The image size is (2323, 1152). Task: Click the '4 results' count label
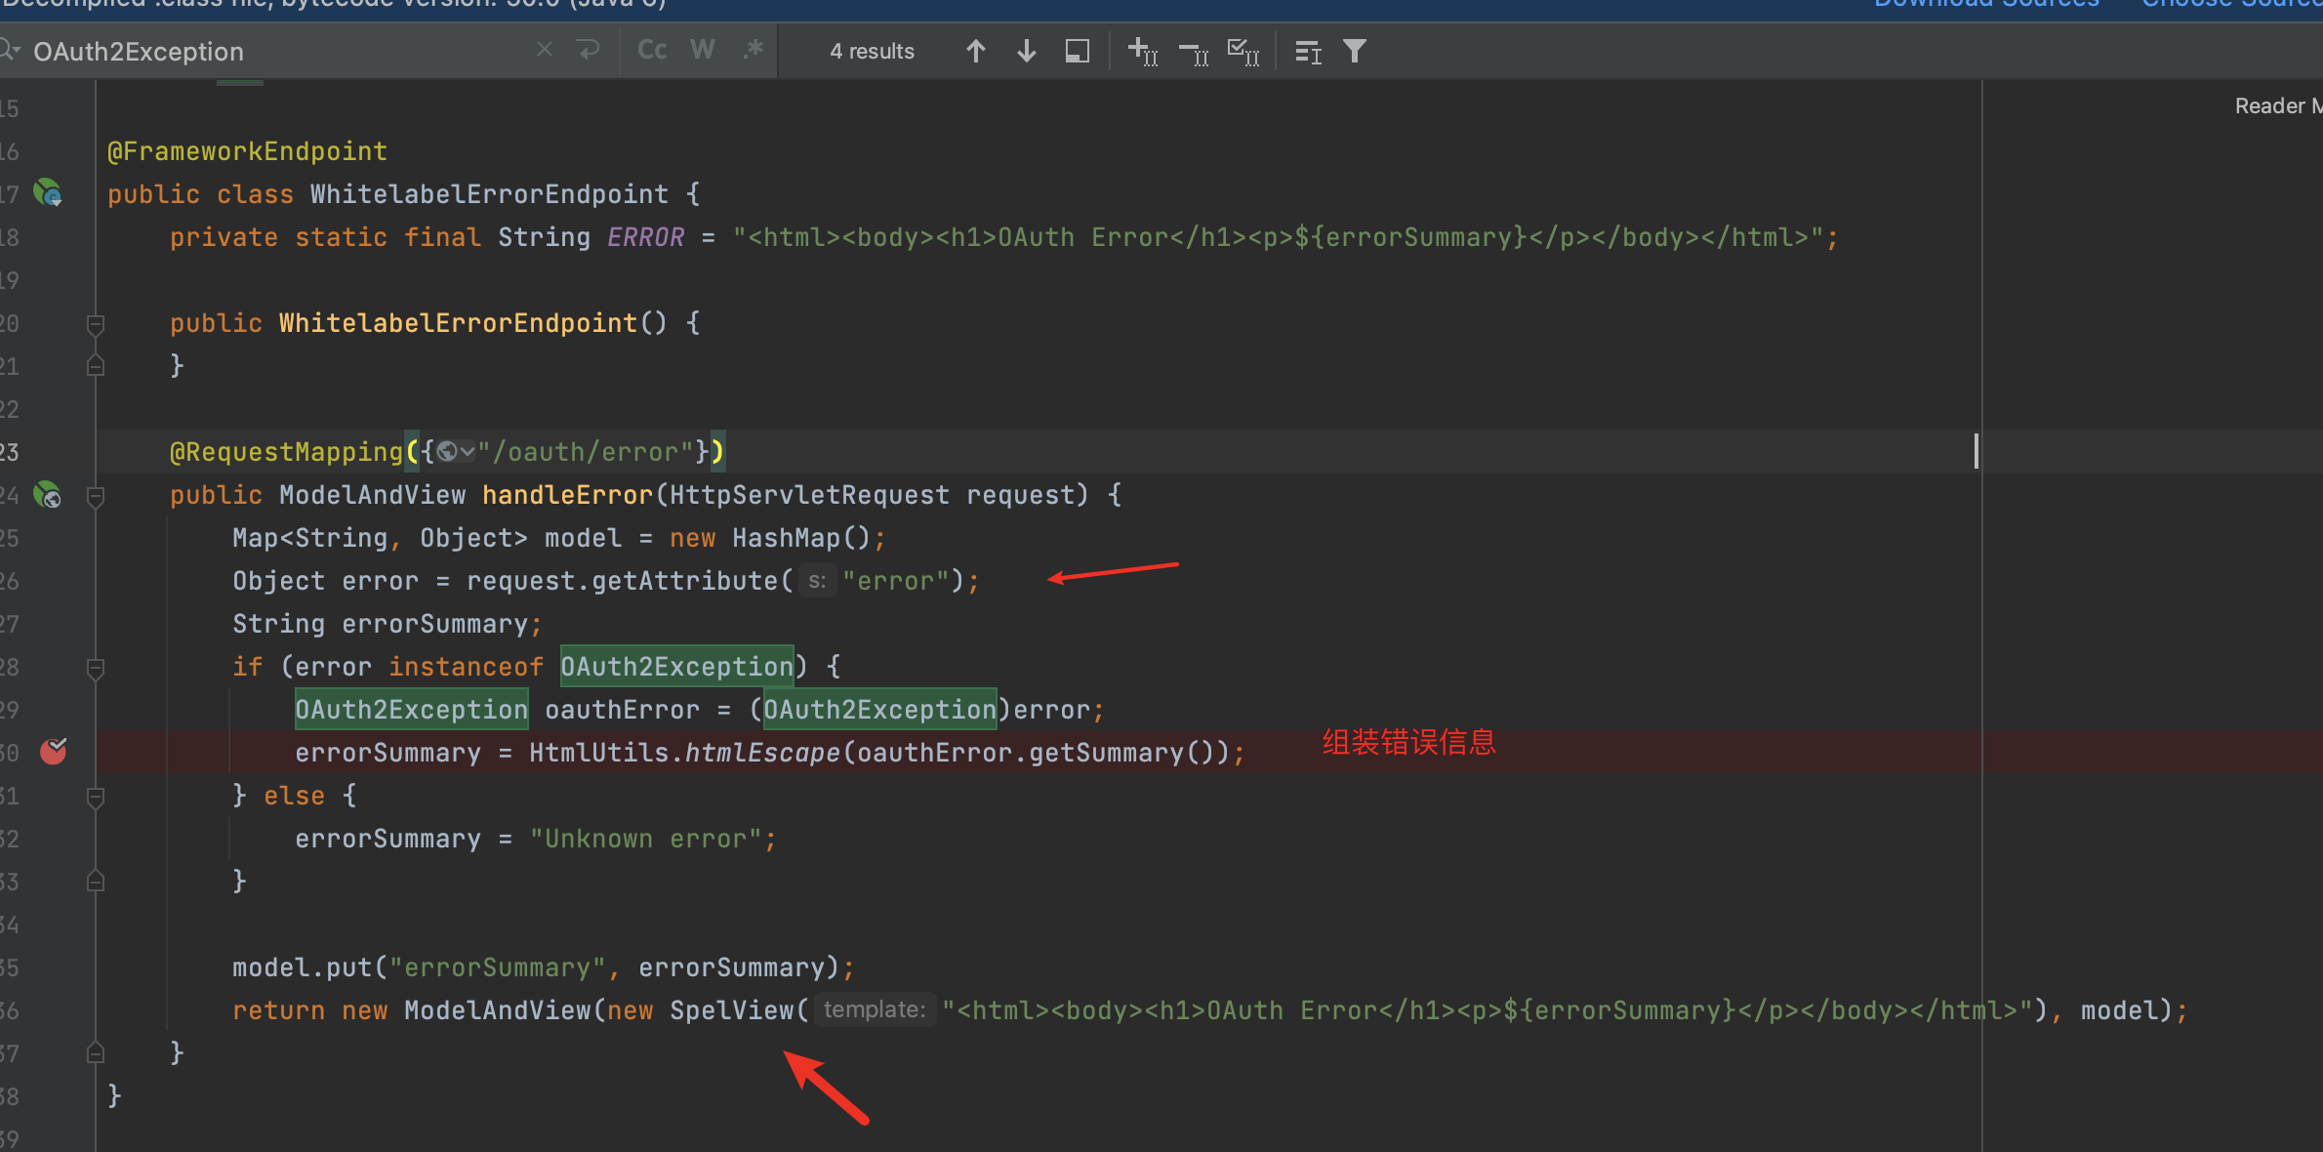tap(872, 51)
